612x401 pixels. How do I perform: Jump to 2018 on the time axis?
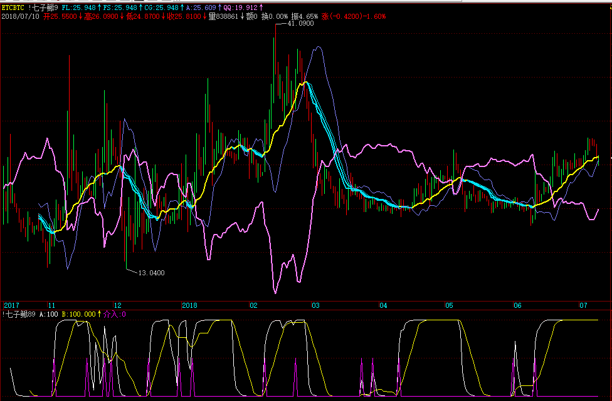pos(190,305)
